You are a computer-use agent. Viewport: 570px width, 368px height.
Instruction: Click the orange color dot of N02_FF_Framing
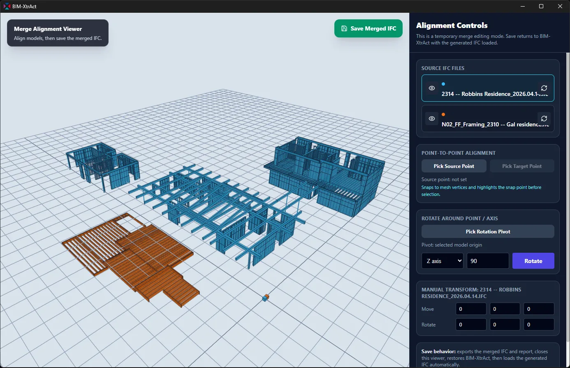pos(443,114)
